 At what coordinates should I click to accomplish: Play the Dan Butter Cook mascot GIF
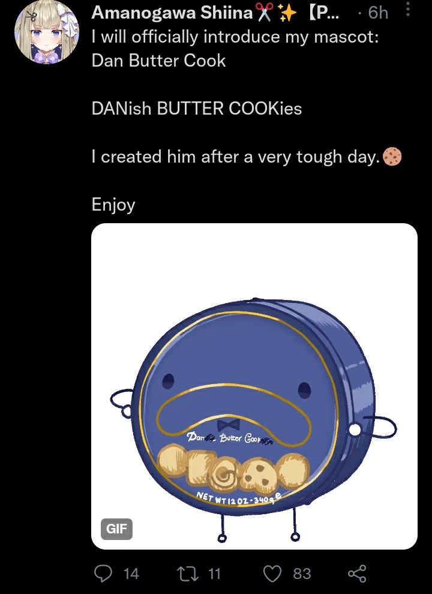click(254, 386)
